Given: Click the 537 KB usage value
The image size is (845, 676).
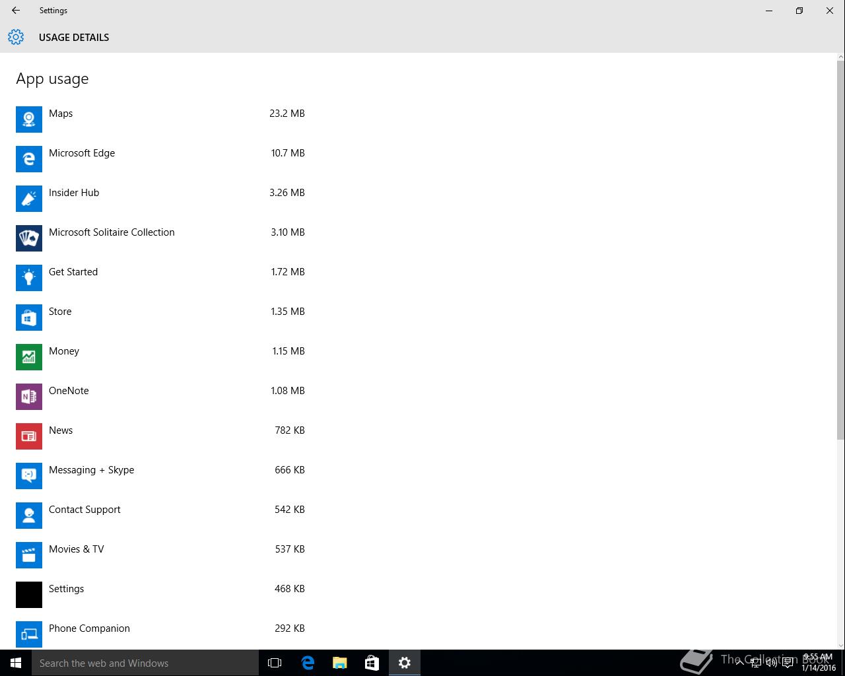Looking at the screenshot, I should click(290, 549).
